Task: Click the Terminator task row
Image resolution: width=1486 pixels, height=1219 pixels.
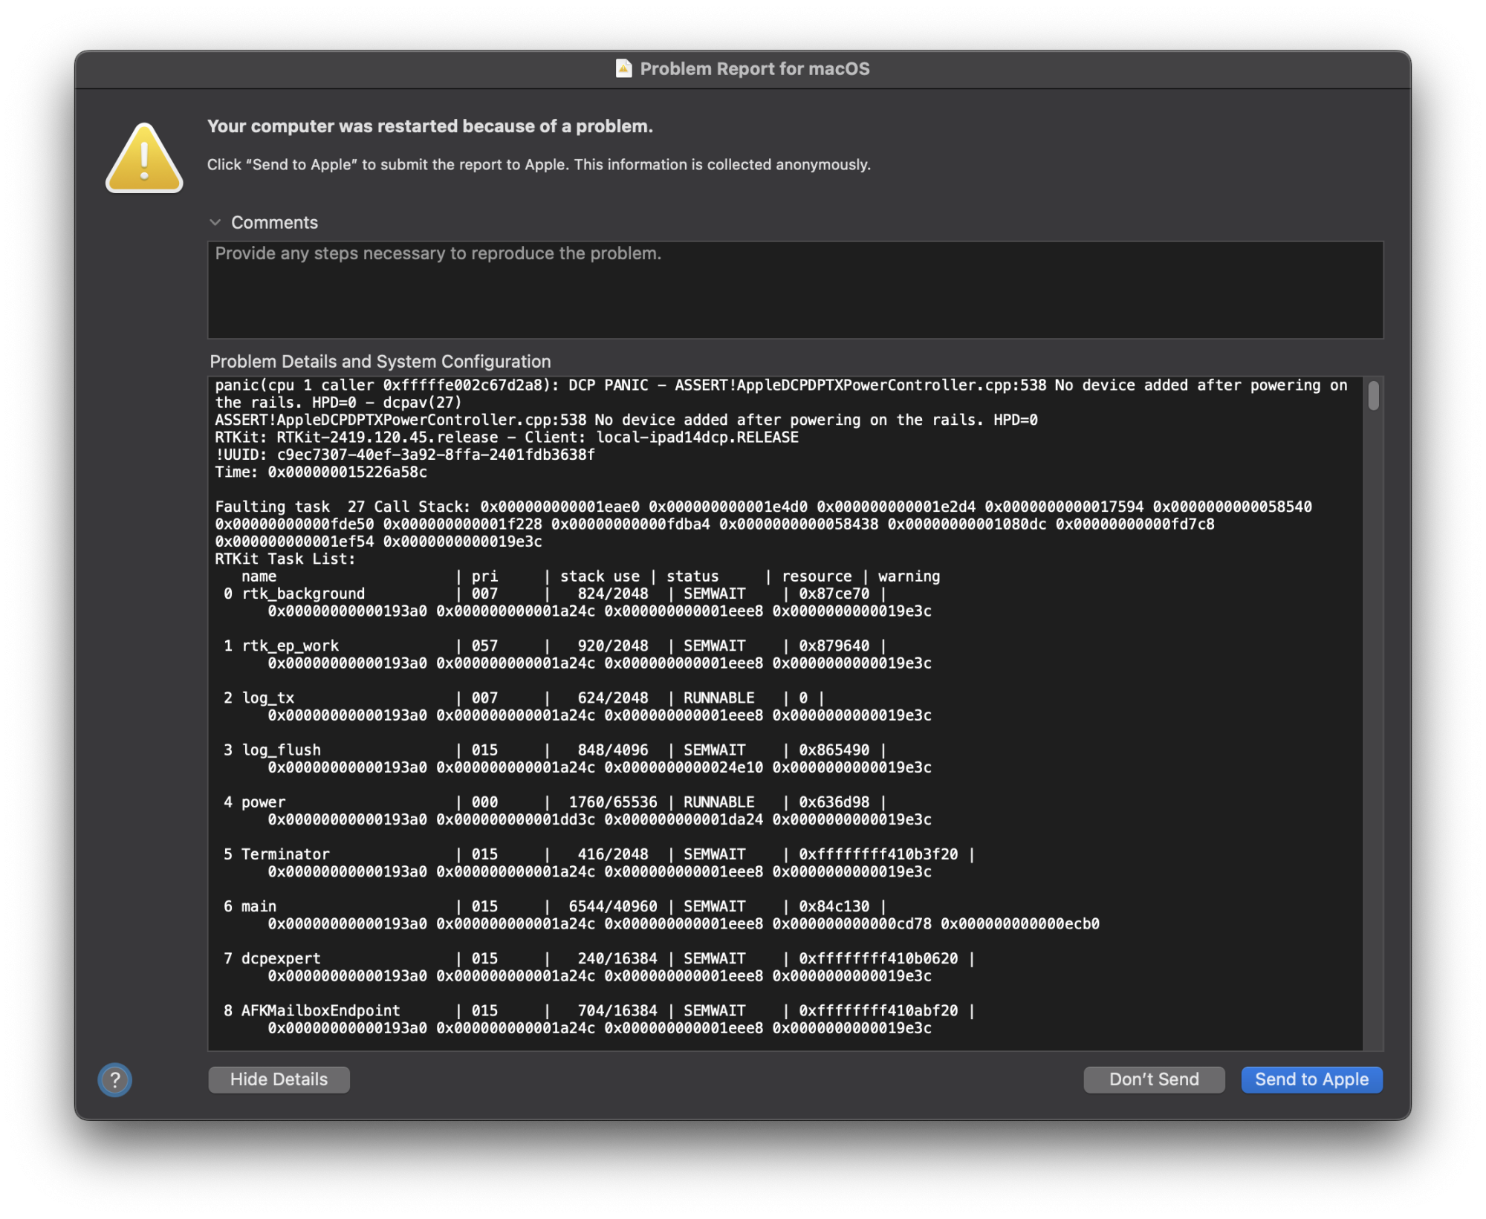Action: 285,854
